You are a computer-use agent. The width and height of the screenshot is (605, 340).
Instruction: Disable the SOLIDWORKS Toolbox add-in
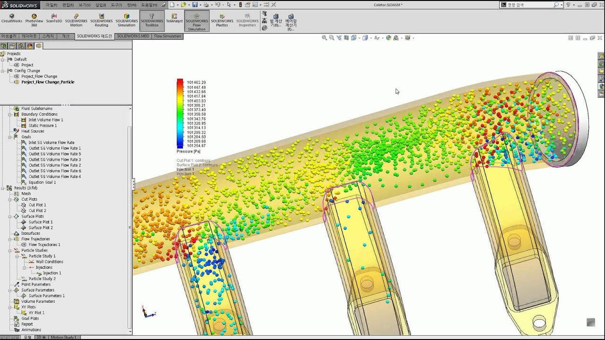pyautogui.click(x=152, y=20)
